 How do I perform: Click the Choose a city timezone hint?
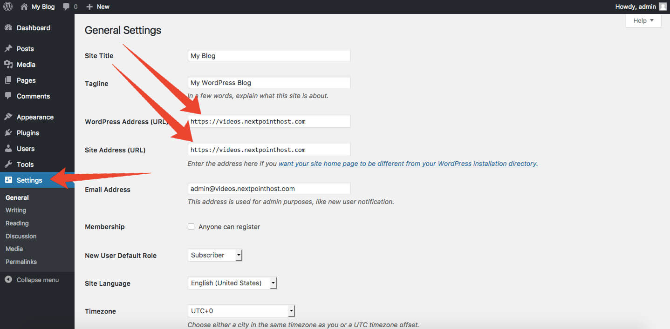pos(303,325)
